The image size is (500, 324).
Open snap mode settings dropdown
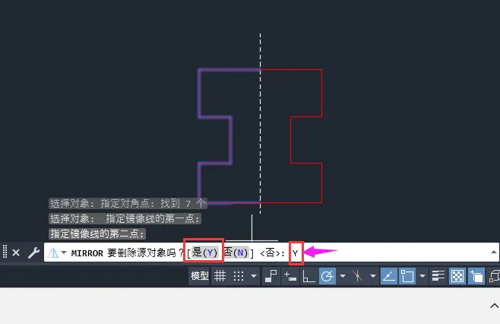pyautogui.click(x=254, y=276)
